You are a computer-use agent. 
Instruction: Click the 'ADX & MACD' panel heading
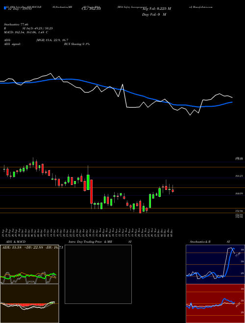point(16,242)
